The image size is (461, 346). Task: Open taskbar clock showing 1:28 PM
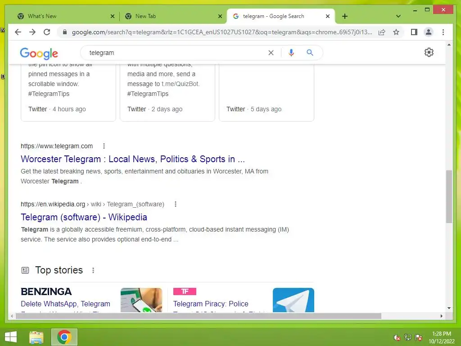pyautogui.click(x=442, y=337)
